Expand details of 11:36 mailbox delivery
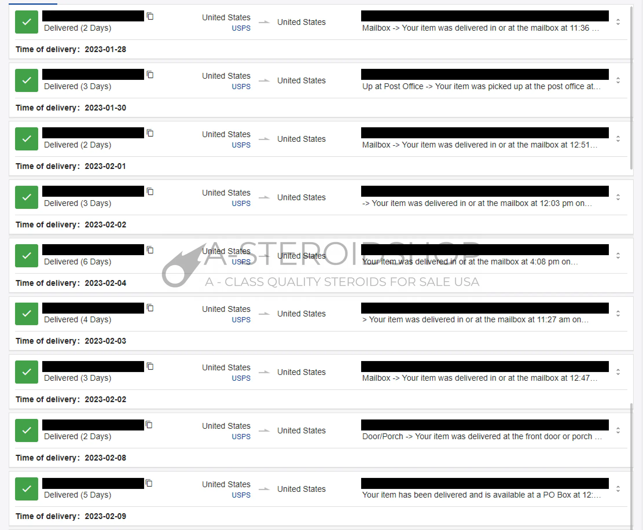Screen dimensions: 643x530 click(618, 22)
